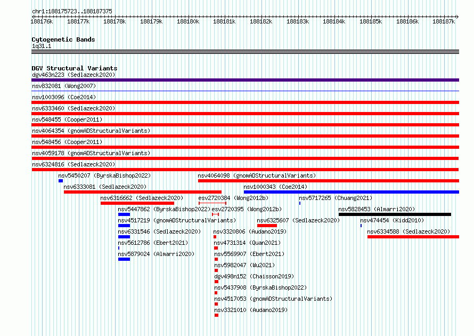Click the nsv5450207 (ByrskaBishop2022) label
The width and height of the screenshot is (474, 336).
[x=104, y=175]
